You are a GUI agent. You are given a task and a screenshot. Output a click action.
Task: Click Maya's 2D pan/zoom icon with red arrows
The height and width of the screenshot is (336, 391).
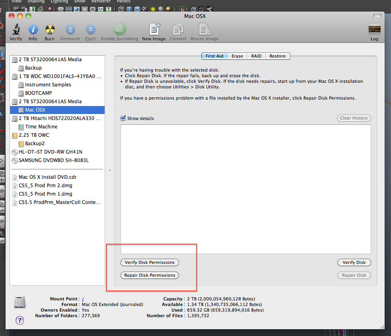click(x=48, y=9)
